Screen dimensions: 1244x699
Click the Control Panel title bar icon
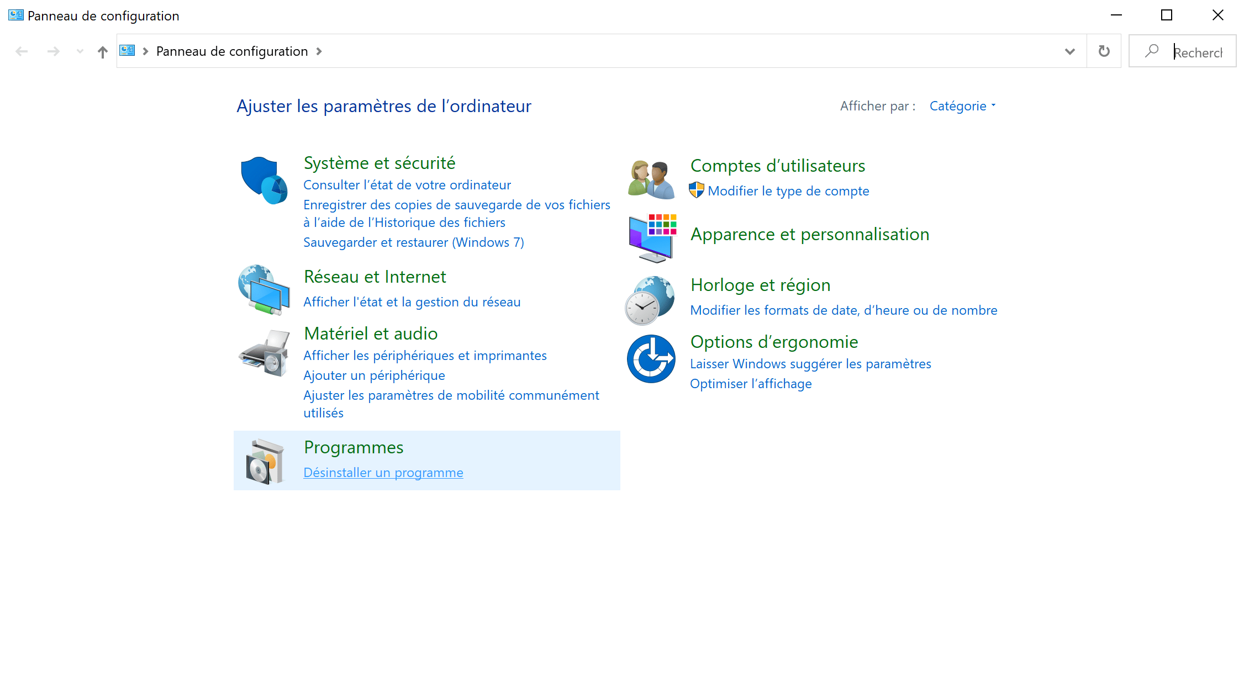pyautogui.click(x=16, y=15)
